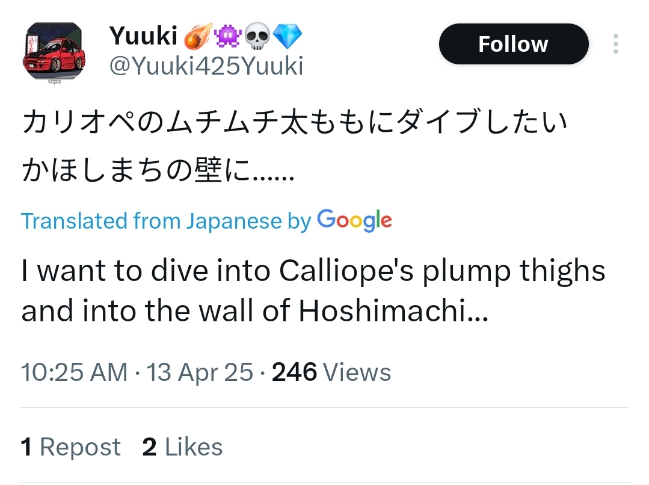Click the Google logo
649x485 pixels.
[354, 220]
